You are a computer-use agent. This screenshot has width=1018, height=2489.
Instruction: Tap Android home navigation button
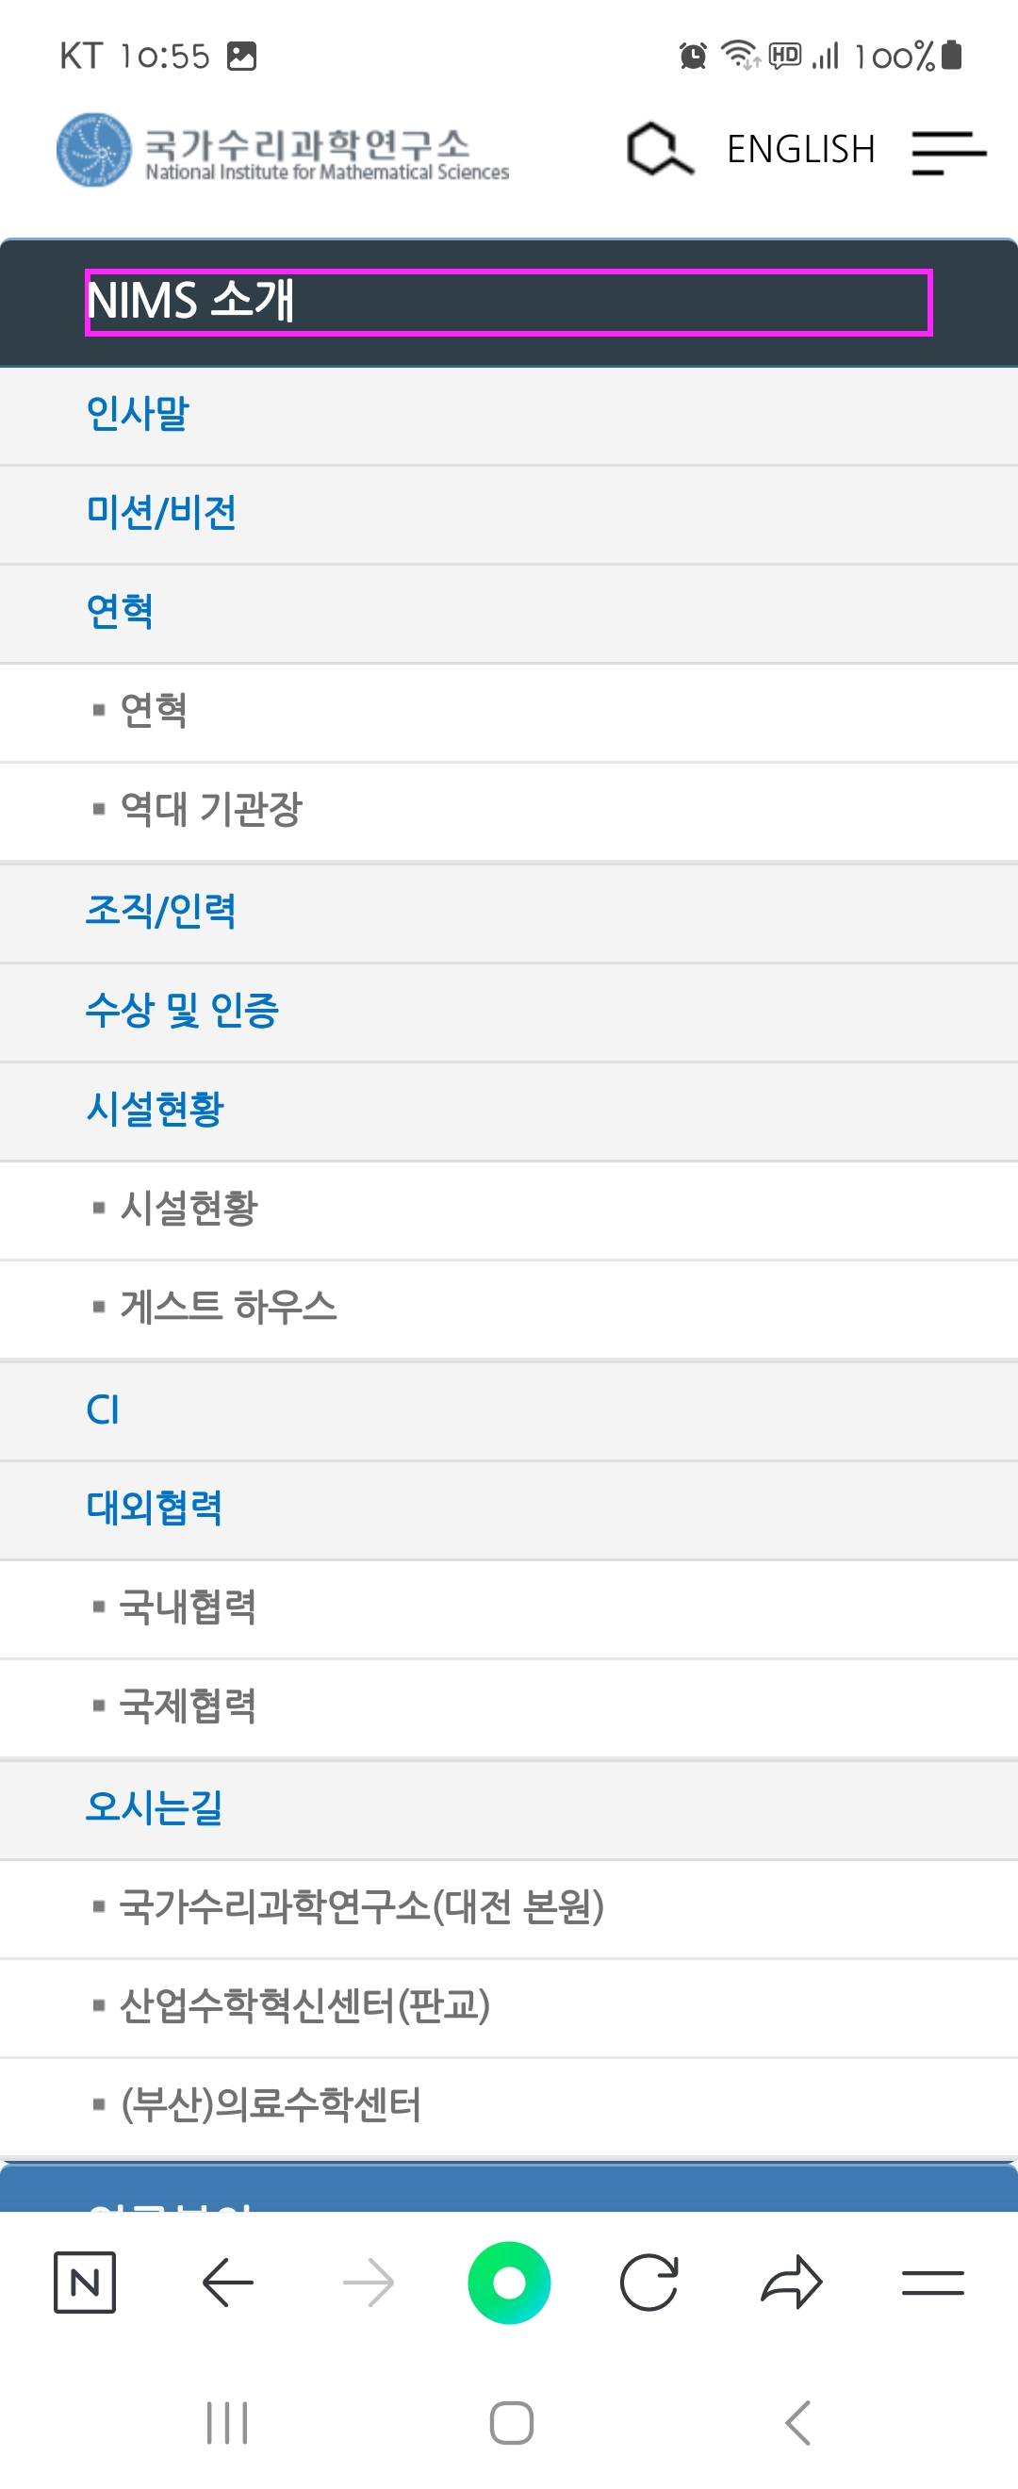[x=511, y=2422]
